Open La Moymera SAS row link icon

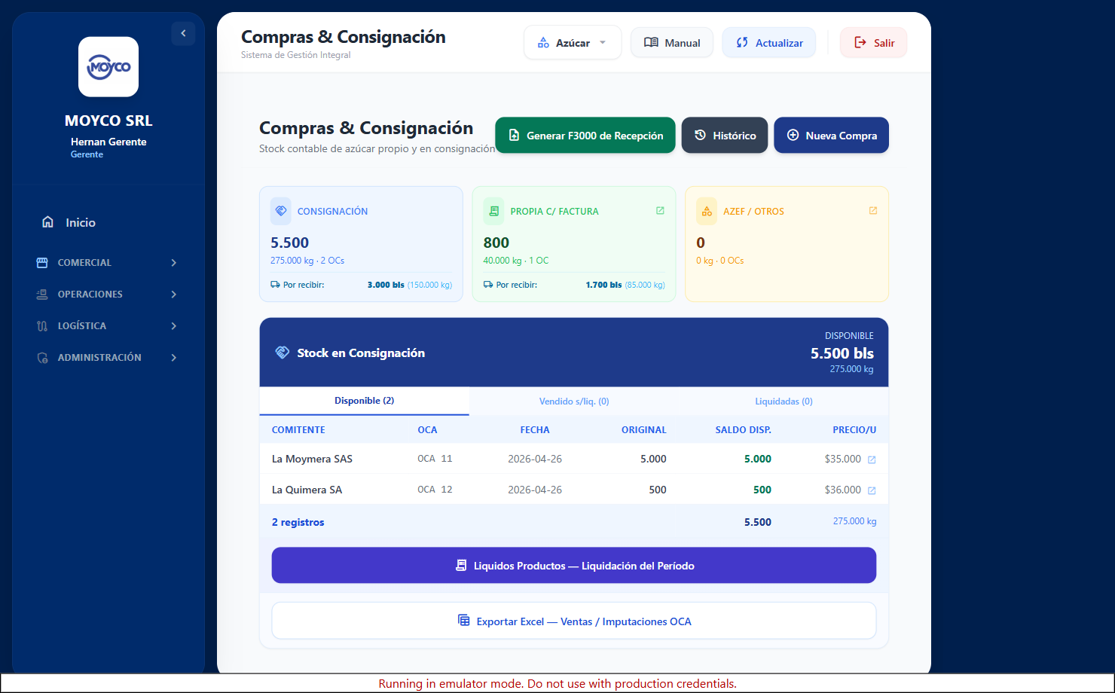[x=872, y=459]
